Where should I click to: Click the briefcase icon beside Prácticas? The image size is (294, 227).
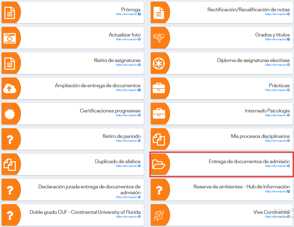159,89
